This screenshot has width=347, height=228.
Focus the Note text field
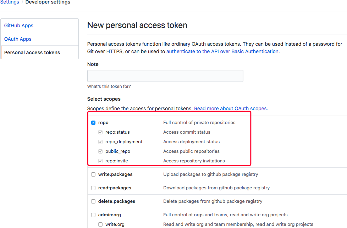point(165,76)
